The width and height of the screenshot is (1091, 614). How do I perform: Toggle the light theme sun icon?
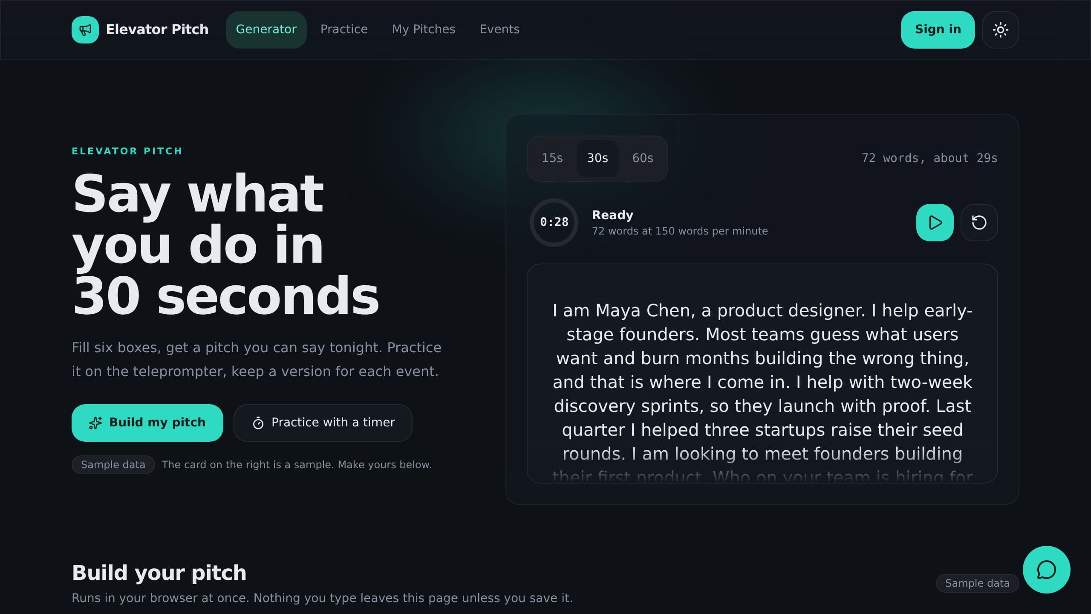1000,30
